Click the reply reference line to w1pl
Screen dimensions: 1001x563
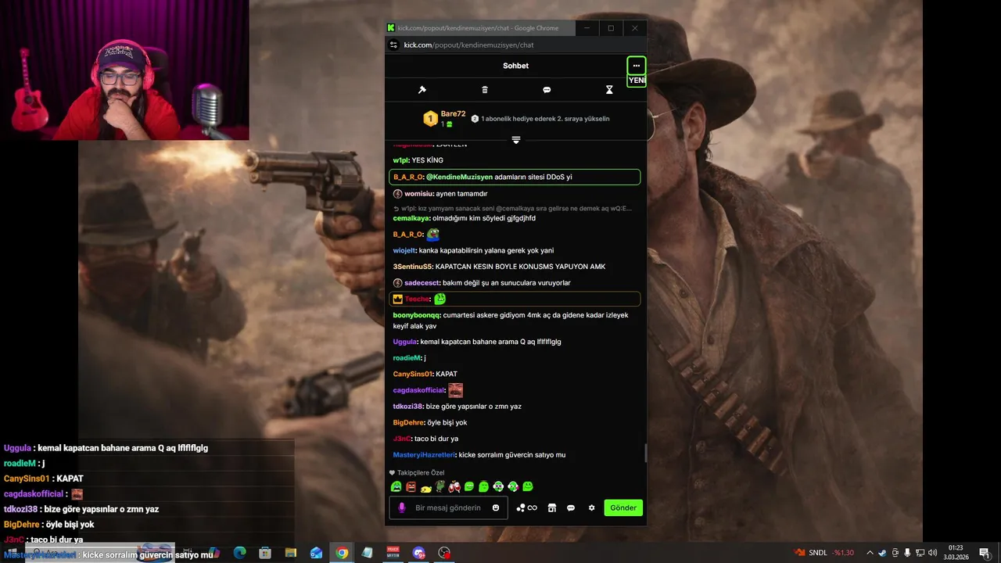tap(512, 208)
